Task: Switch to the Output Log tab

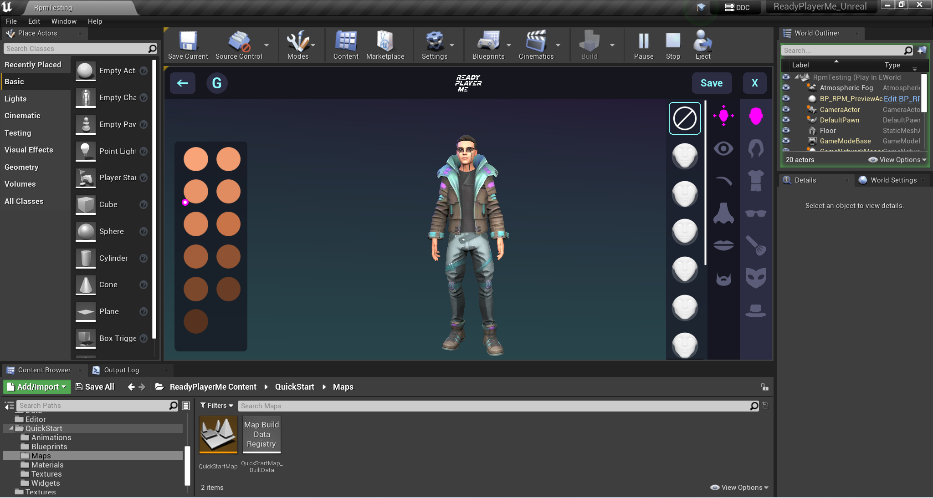Action: point(122,370)
